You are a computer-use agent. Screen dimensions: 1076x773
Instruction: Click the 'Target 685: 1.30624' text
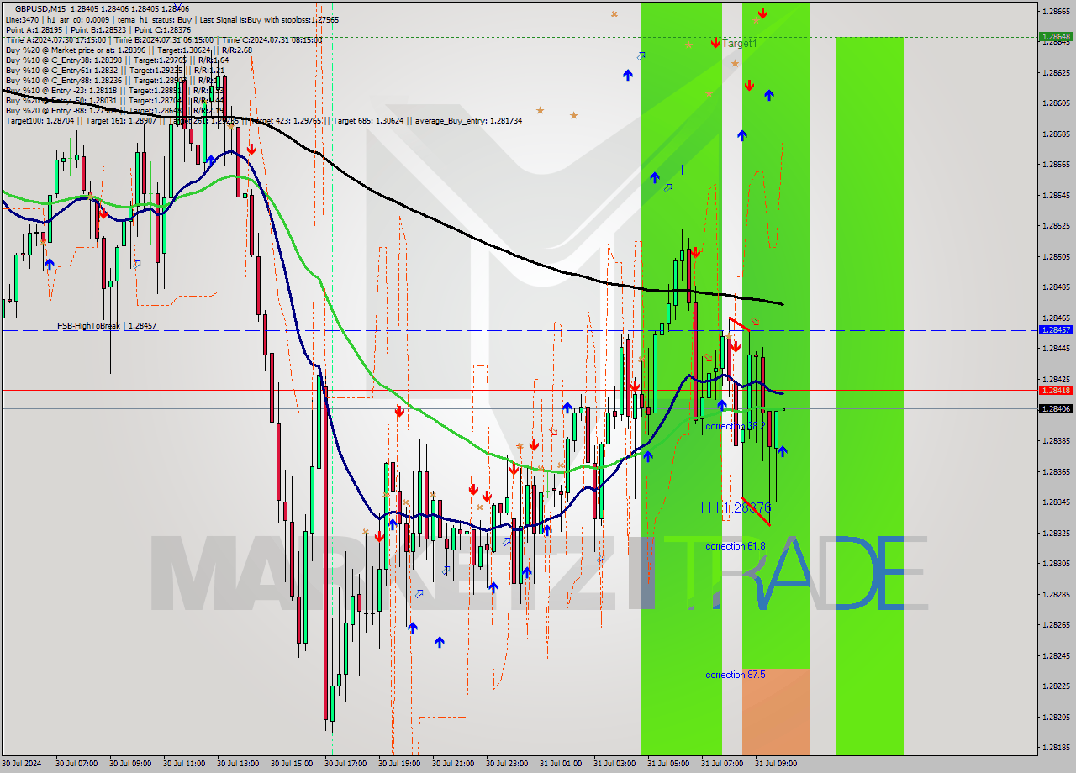click(369, 120)
